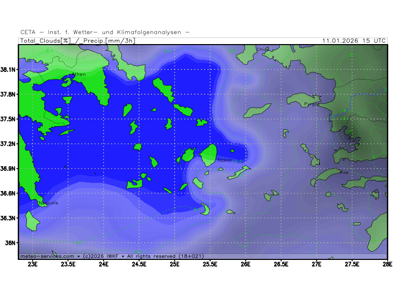Click the CETA institute title text

(105, 32)
